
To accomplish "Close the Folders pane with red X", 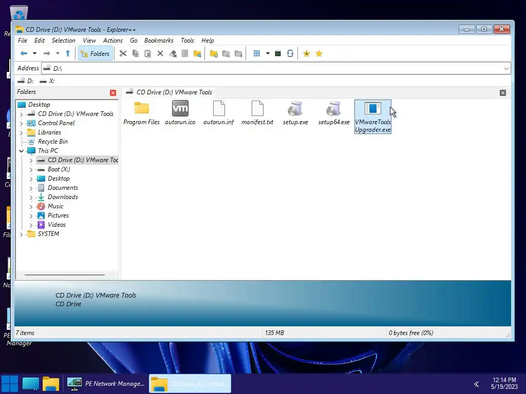I will click(113, 93).
